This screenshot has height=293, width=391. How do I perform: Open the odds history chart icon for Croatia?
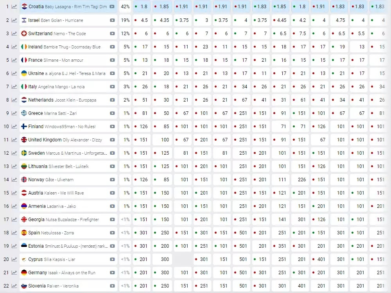coord(14,7)
